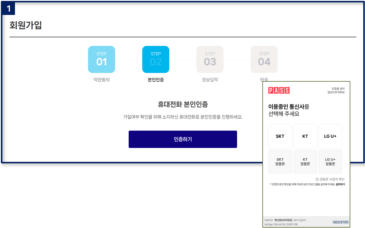
Task: Click the info icon beside 알뜰폰 사업자 확인
Action: click(317, 179)
